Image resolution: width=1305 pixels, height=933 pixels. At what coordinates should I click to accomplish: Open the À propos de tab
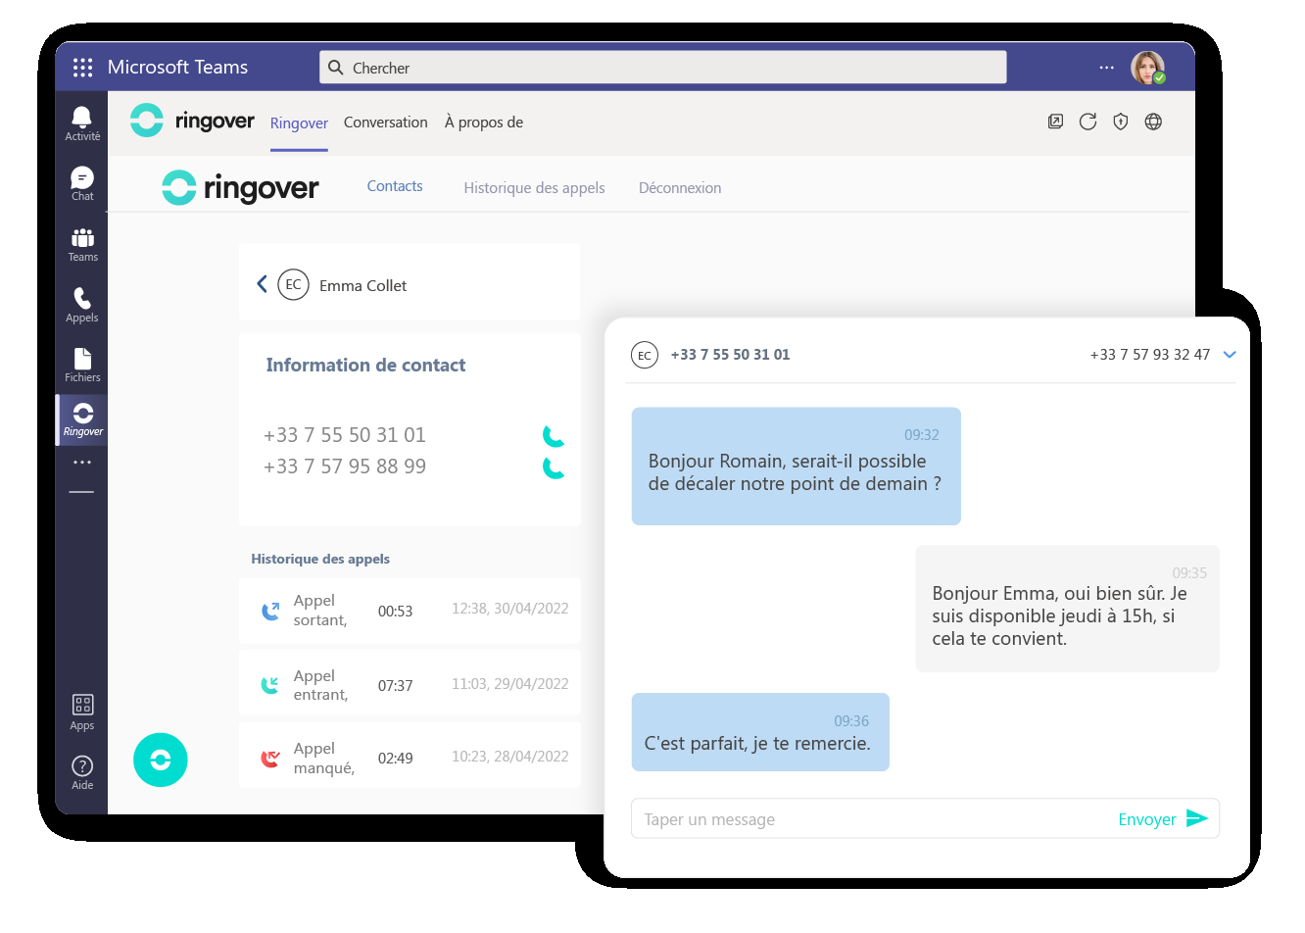pos(484,123)
